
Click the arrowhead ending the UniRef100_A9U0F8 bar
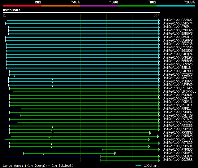tap(115, 153)
